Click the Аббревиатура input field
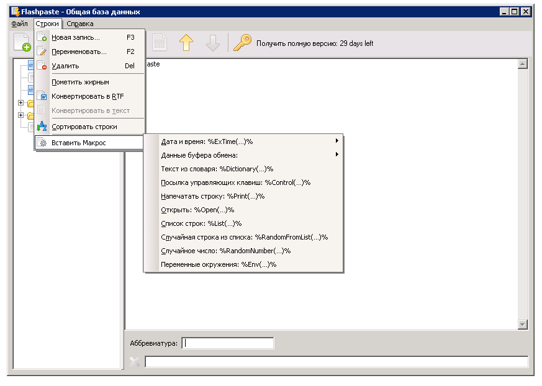This screenshot has width=542, height=386. 228,343
